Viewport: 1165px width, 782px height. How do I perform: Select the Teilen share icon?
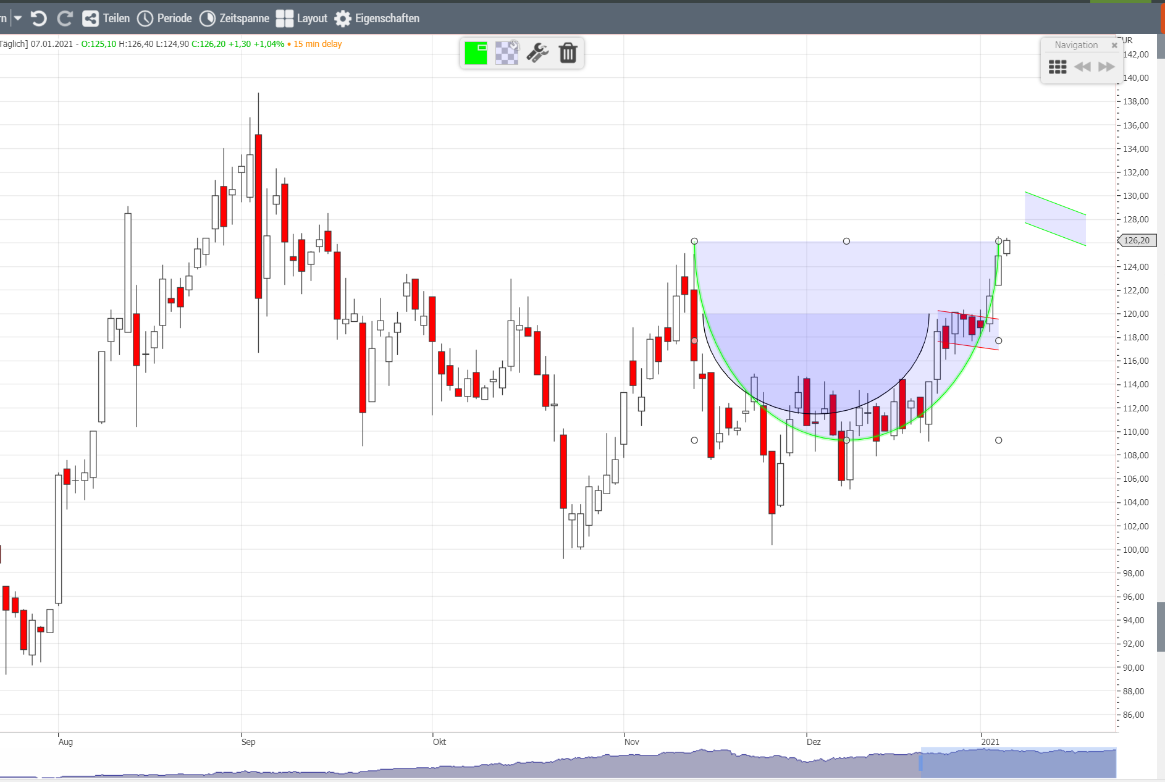pos(90,18)
